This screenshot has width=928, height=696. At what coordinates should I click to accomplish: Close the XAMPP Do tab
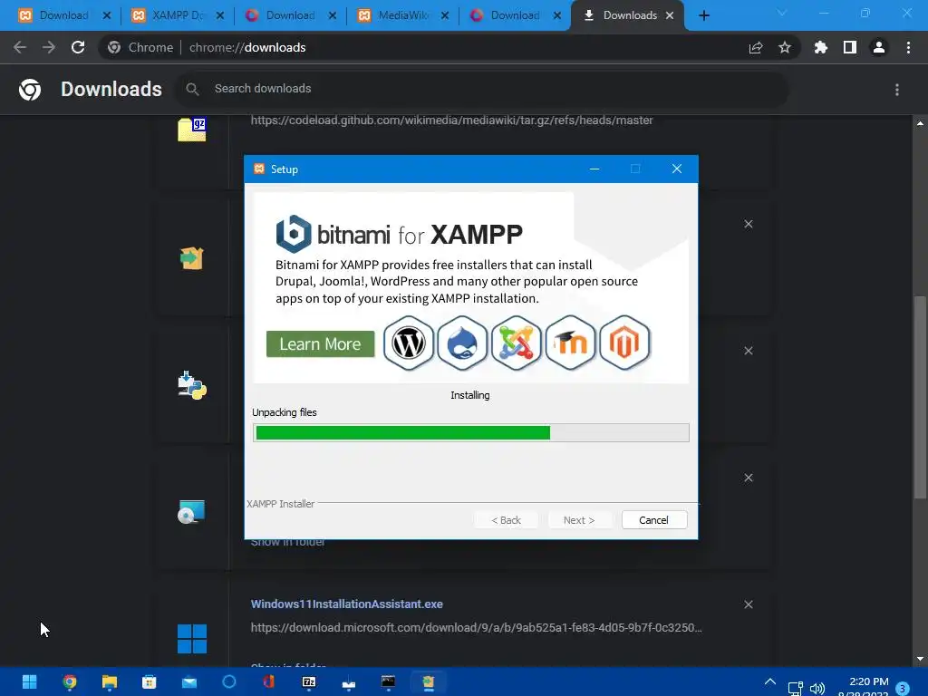coord(219,16)
